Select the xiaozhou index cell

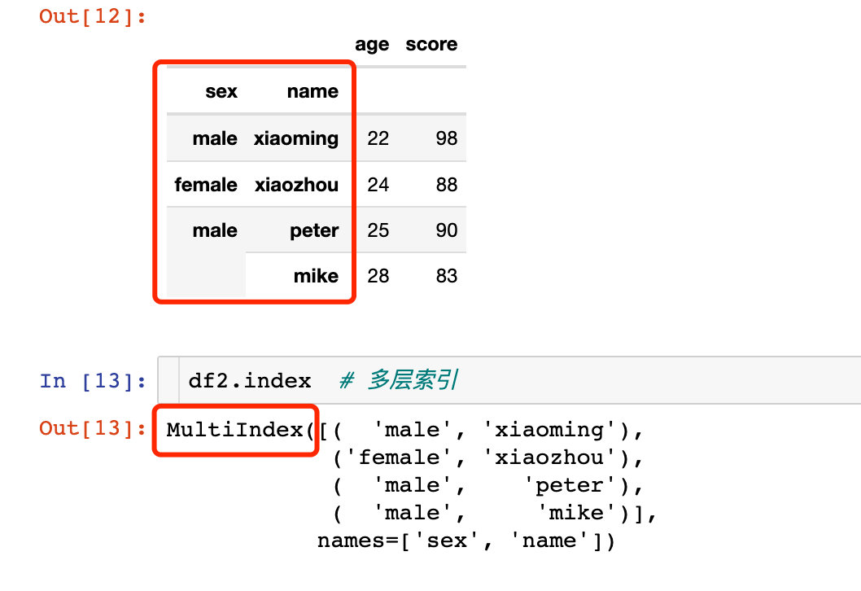(296, 185)
